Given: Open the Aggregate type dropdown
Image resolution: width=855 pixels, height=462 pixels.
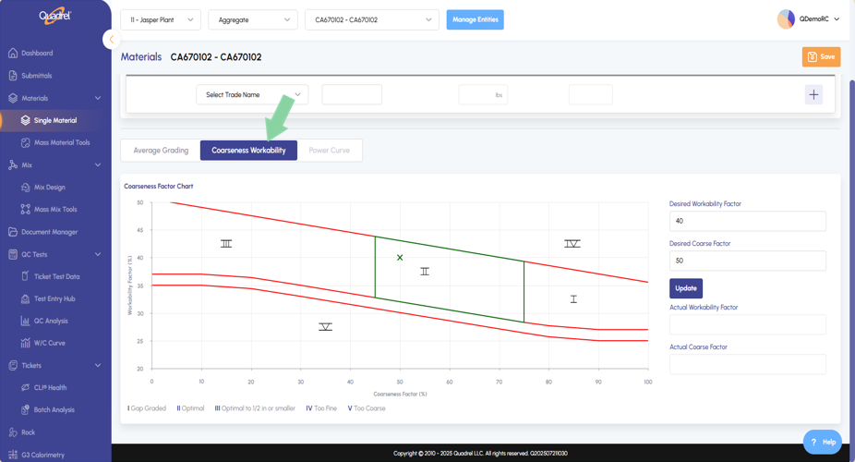Looking at the screenshot, I should tap(253, 19).
